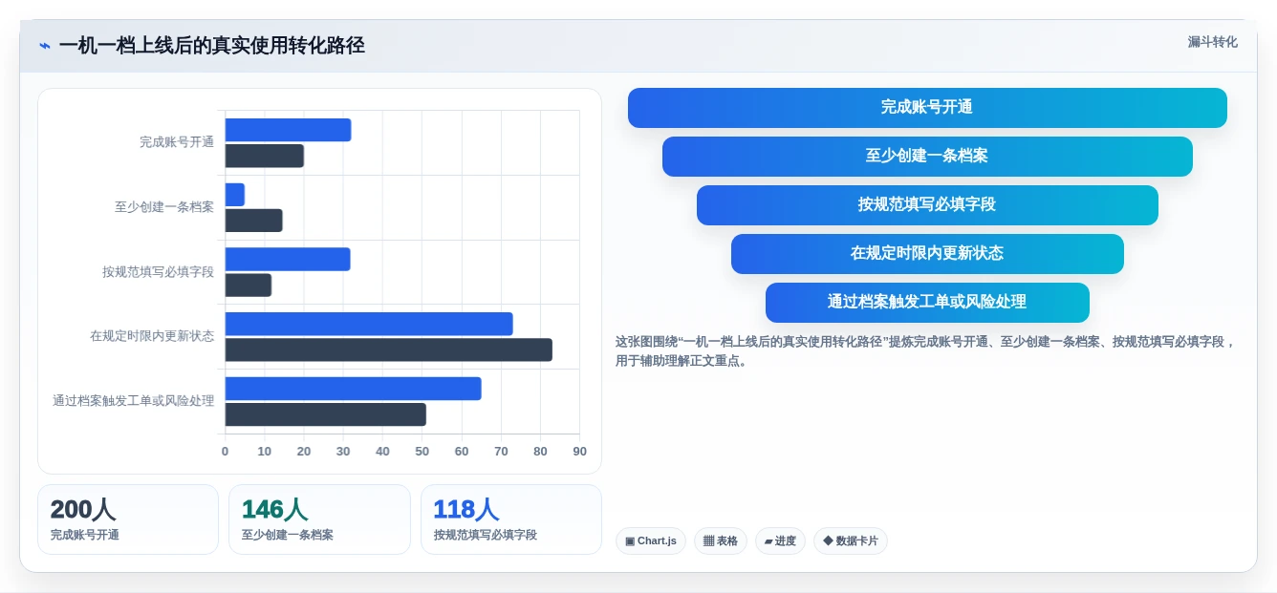Open the 200人 完成账号开通 stat card

[128, 519]
